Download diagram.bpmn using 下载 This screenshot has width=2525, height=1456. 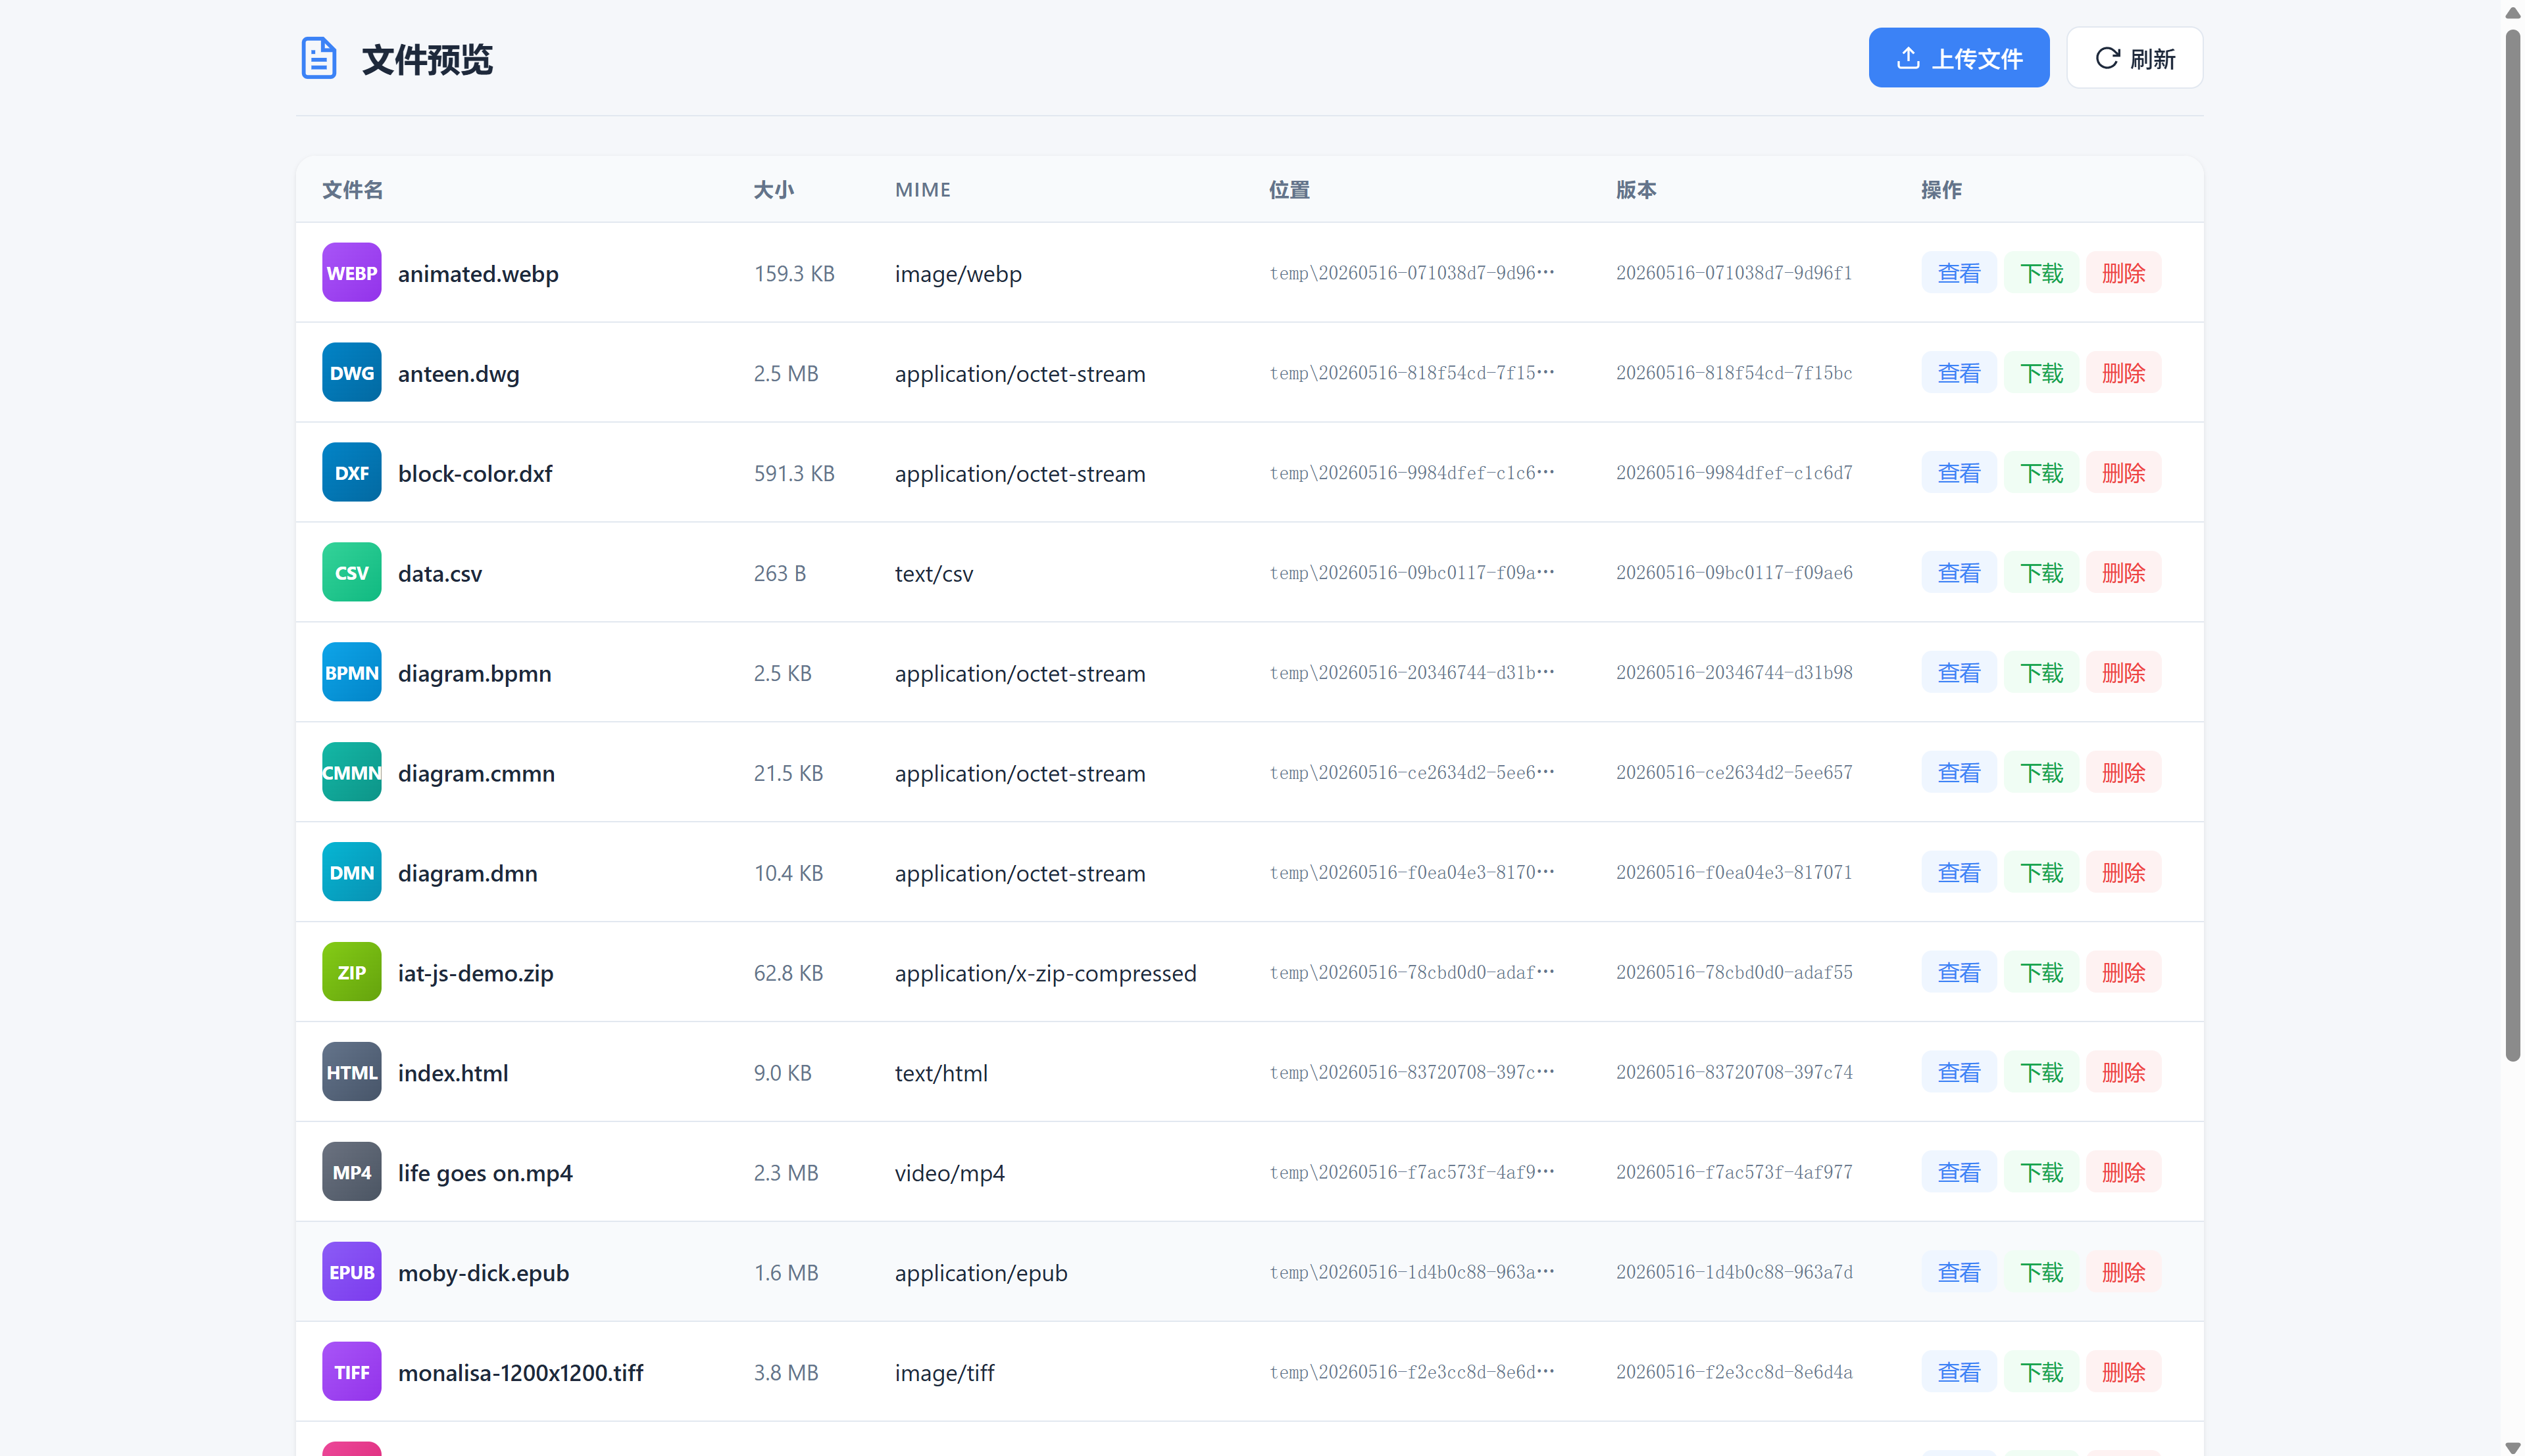(2041, 673)
